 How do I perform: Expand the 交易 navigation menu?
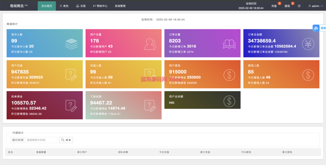tap(81, 6)
